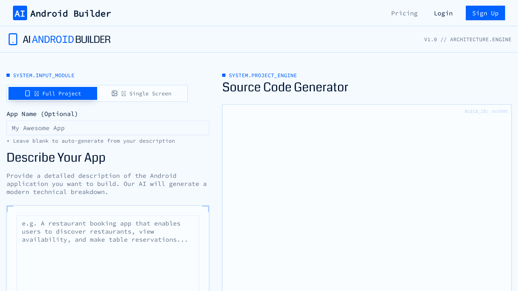Click the Source Code Generator heading
The image size is (518, 291).
(x=285, y=87)
